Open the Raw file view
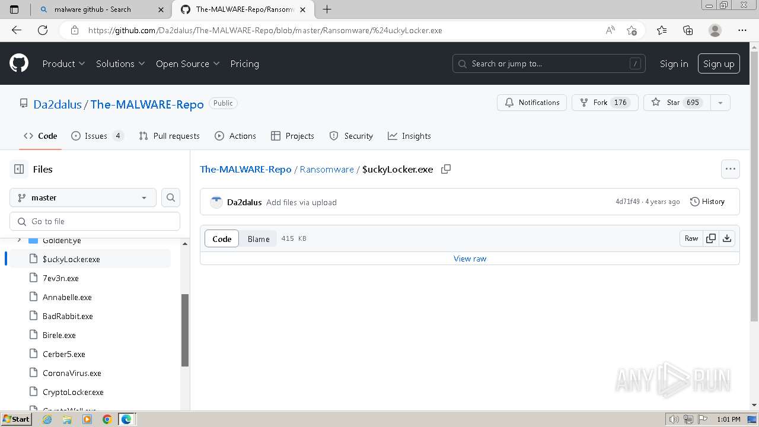 click(691, 238)
